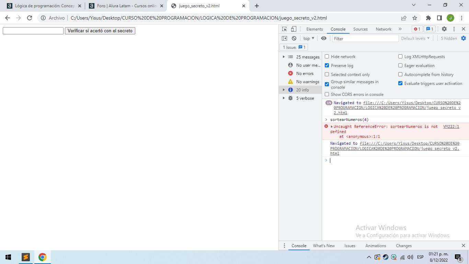Open Windows Start menu
469x264 pixels.
coord(8,257)
